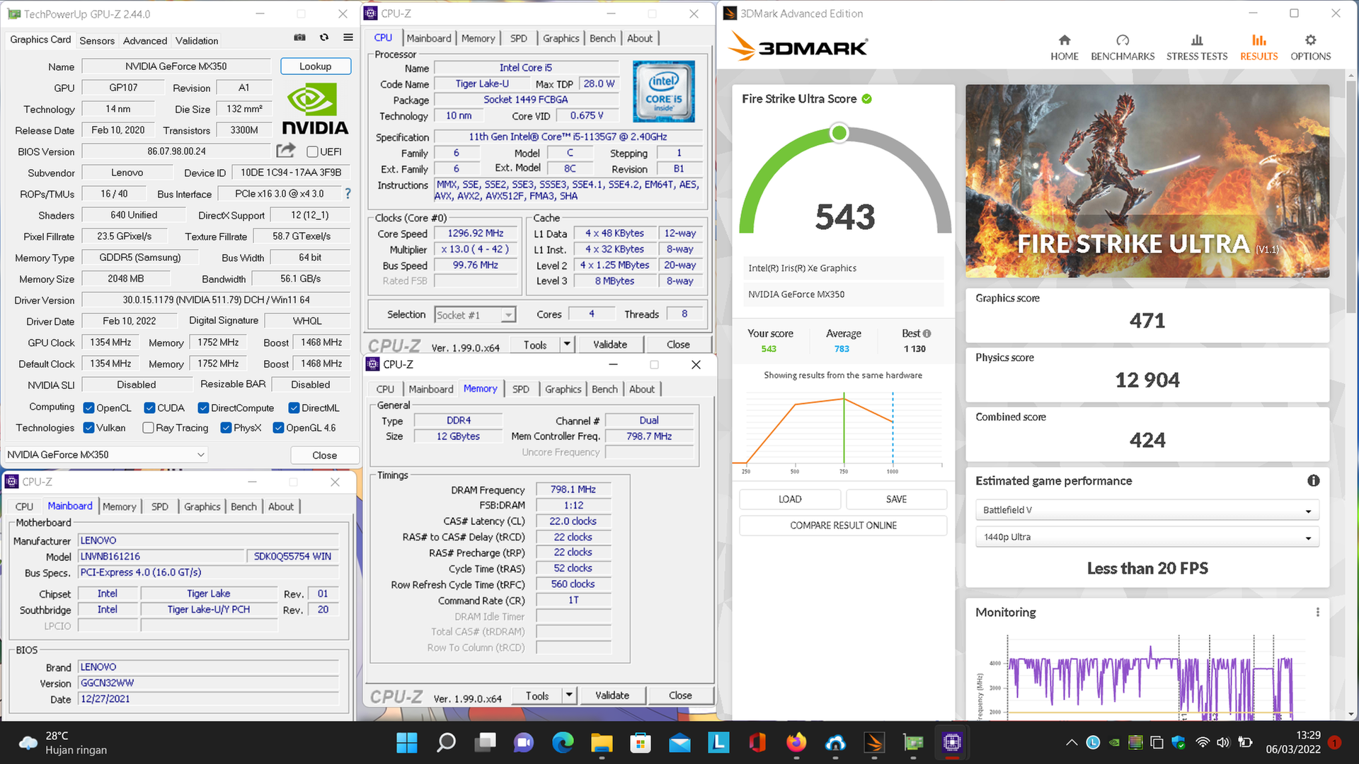Open the 1440p Ultra resolution dropdown
1359x764 pixels.
click(x=1147, y=538)
